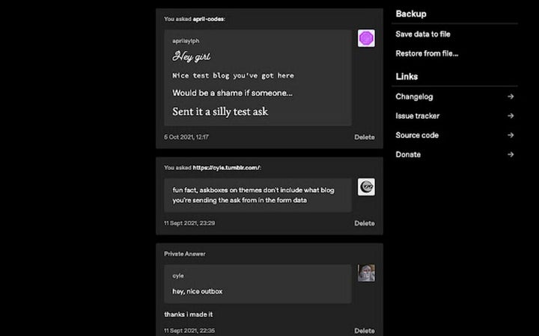Choose Save data to file
539x336 pixels.
point(422,34)
